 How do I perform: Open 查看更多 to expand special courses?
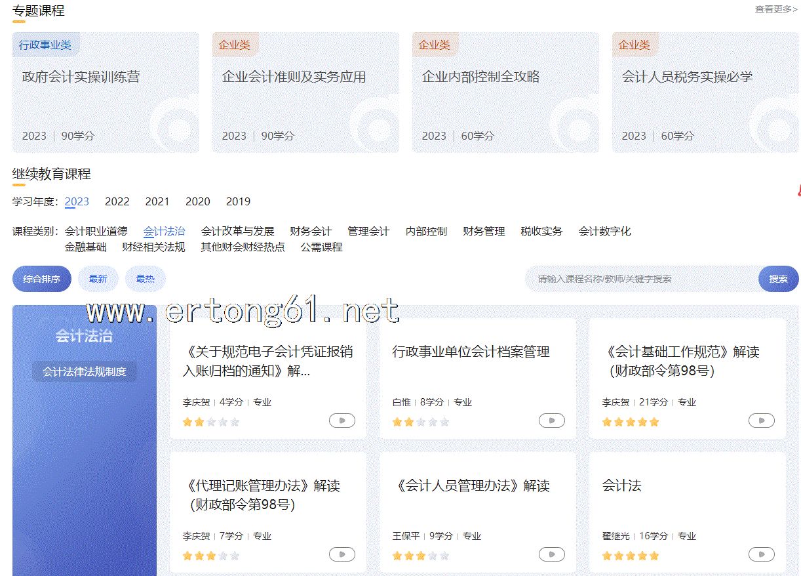775,9
